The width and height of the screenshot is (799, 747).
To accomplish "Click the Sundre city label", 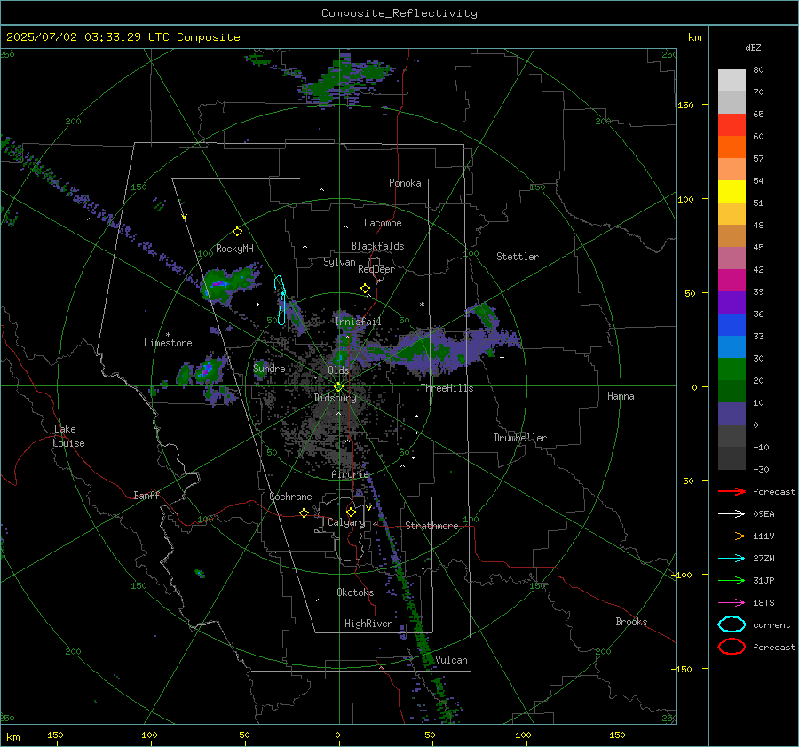I will point(269,368).
